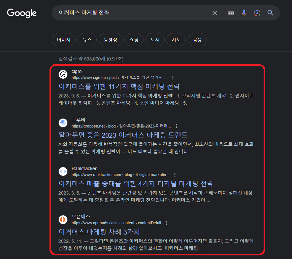Screen dimensions: 292x259
Task: Open Google Lens via the camera icon
Action: (x=257, y=13)
